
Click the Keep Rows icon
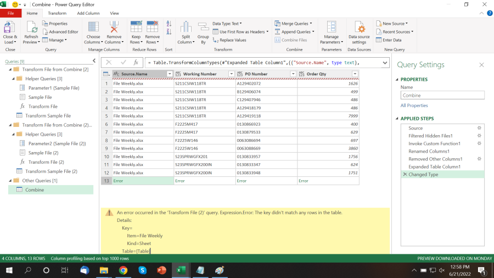point(136,27)
